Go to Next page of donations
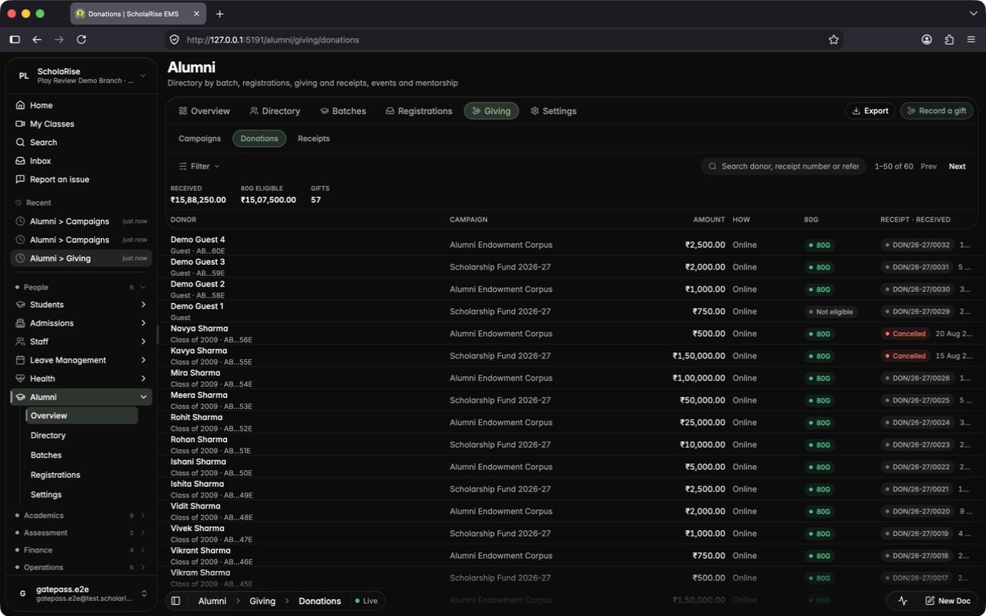986x616 pixels. coord(957,166)
